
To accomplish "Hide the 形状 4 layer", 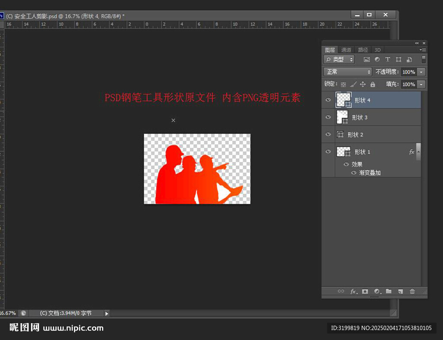I will [328, 100].
